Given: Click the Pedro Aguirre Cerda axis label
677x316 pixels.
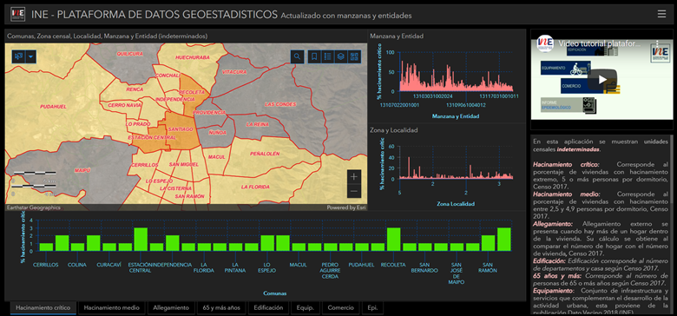Looking at the screenshot, I should point(330,271).
